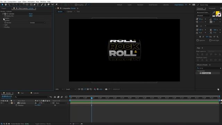Image resolution: width=222 pixels, height=125 pixels.
Task: Click the Search Help field
Action: (x=210, y=5)
